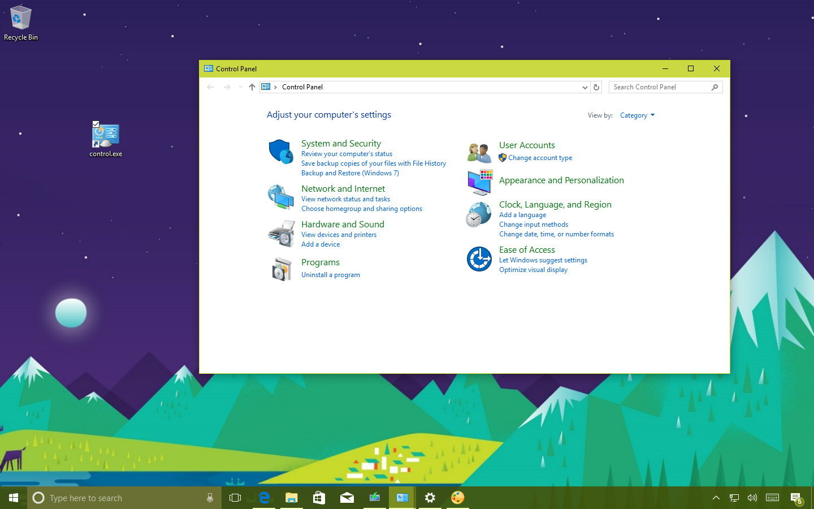Click the Network and Internet monitors icon
The image size is (814, 509).
(x=281, y=197)
